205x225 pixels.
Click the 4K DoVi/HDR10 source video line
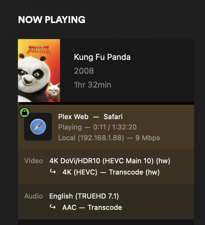(x=110, y=161)
